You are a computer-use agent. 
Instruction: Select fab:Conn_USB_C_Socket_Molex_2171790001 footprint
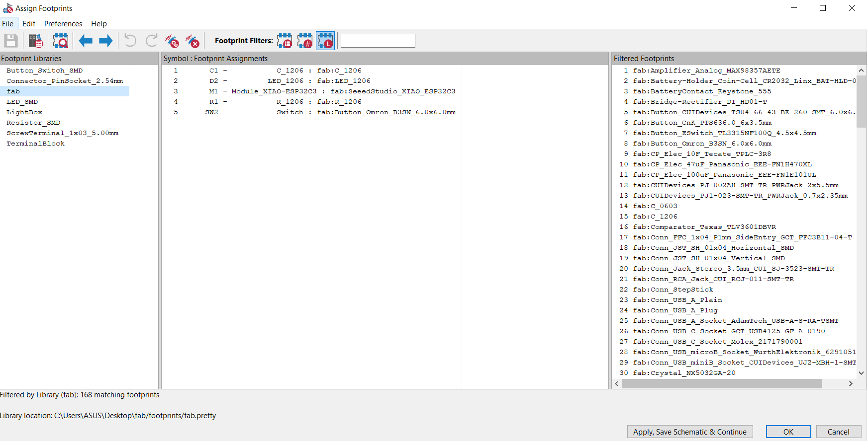point(718,342)
